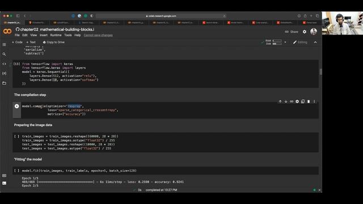Reload the page from the address bar

coord(225,16)
